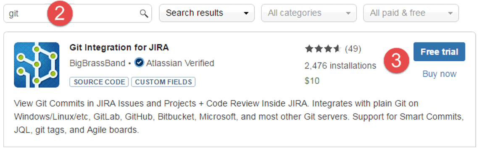
Task: Open the 'Search results' dropdown
Action: pos(207,13)
